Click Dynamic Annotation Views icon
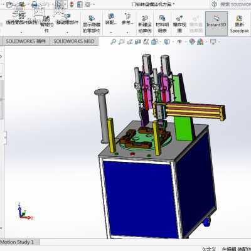 click(146, 42)
